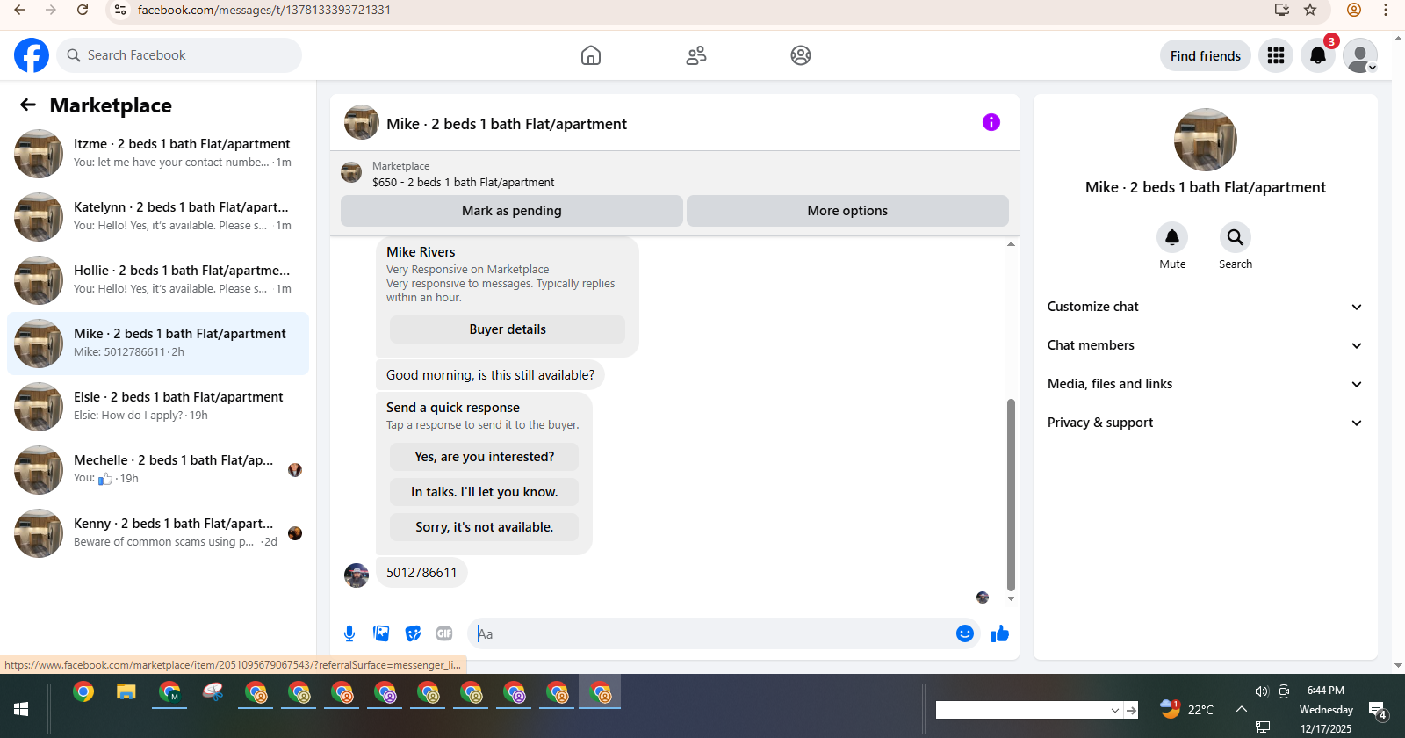Screen dimensions: 1405x738
Task: Open the taskbar address dropdown arrow
Action: tap(1115, 710)
